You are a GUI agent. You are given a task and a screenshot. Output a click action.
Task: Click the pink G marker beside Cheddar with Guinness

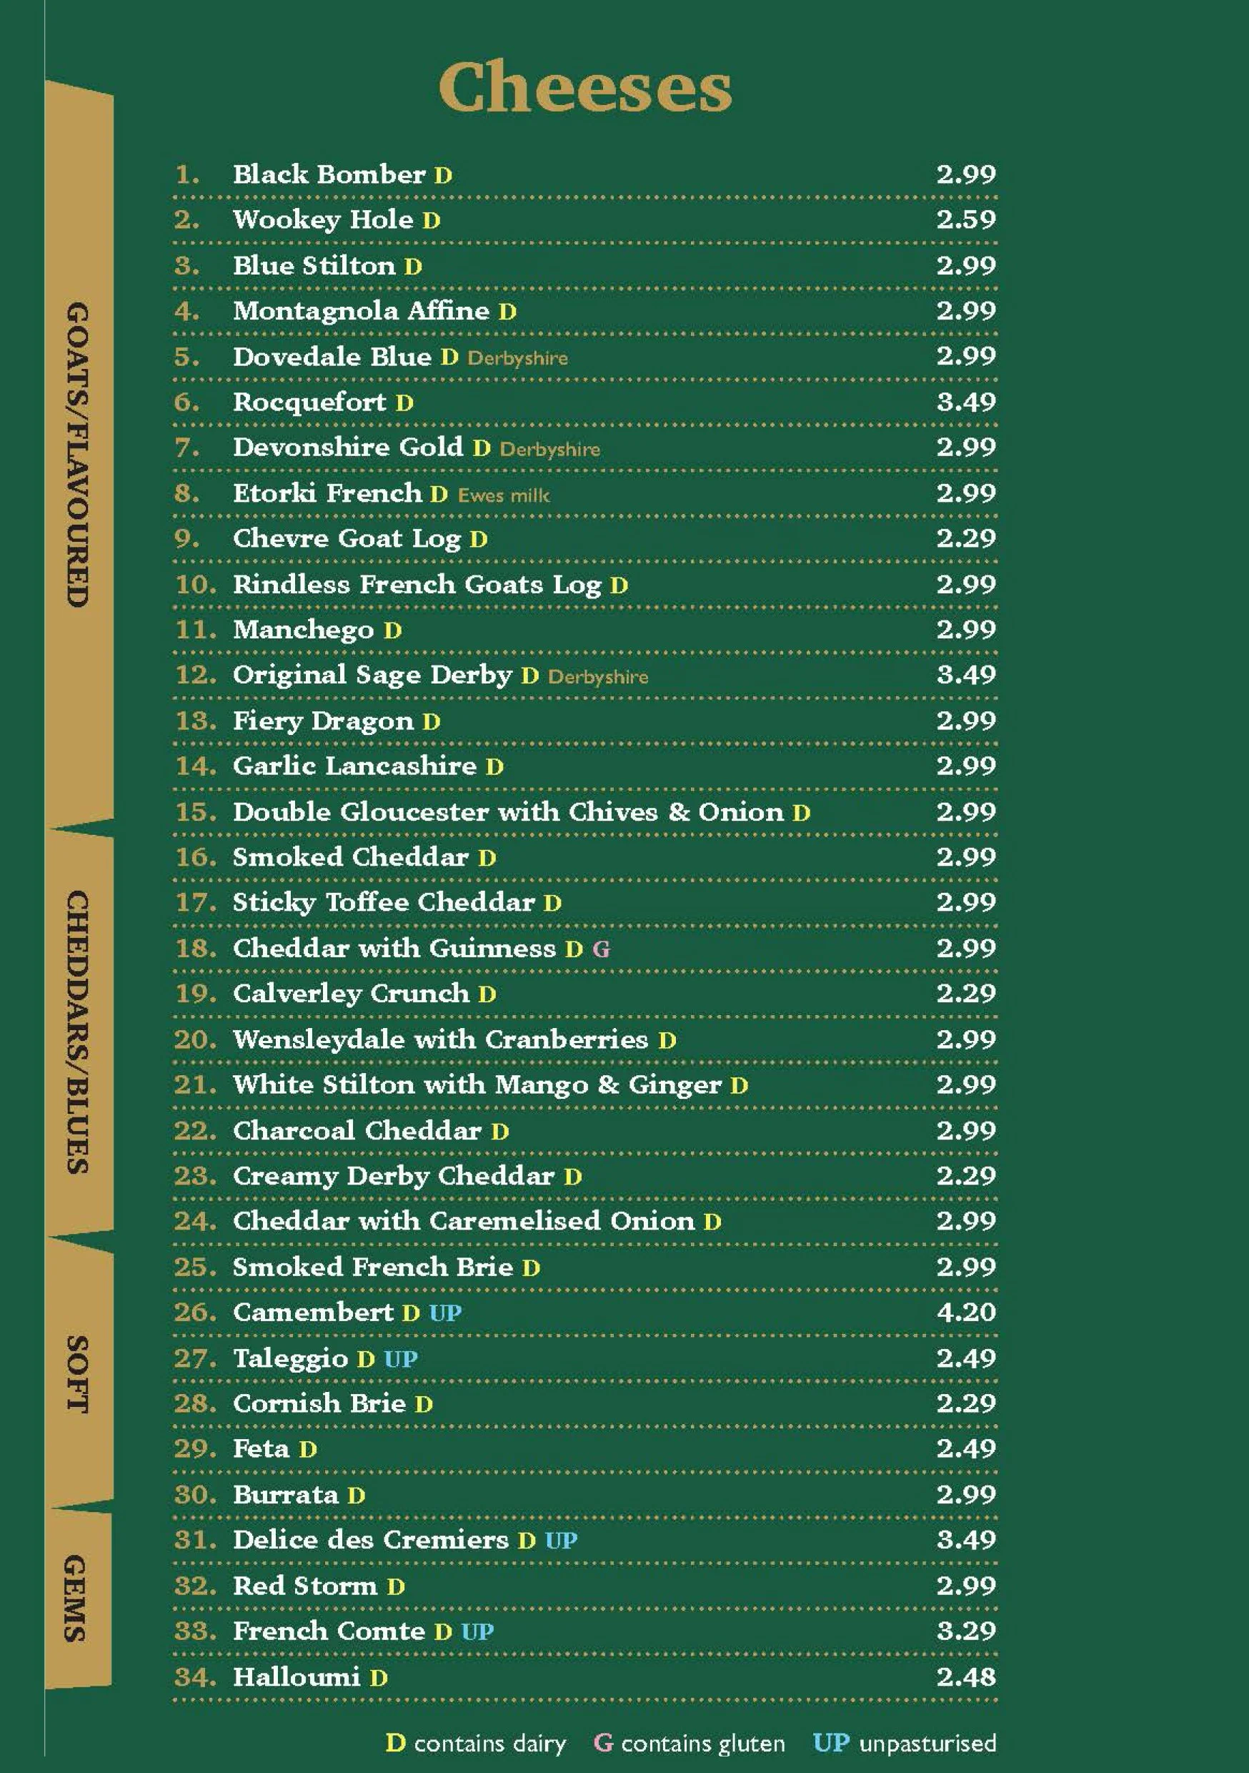[602, 950]
